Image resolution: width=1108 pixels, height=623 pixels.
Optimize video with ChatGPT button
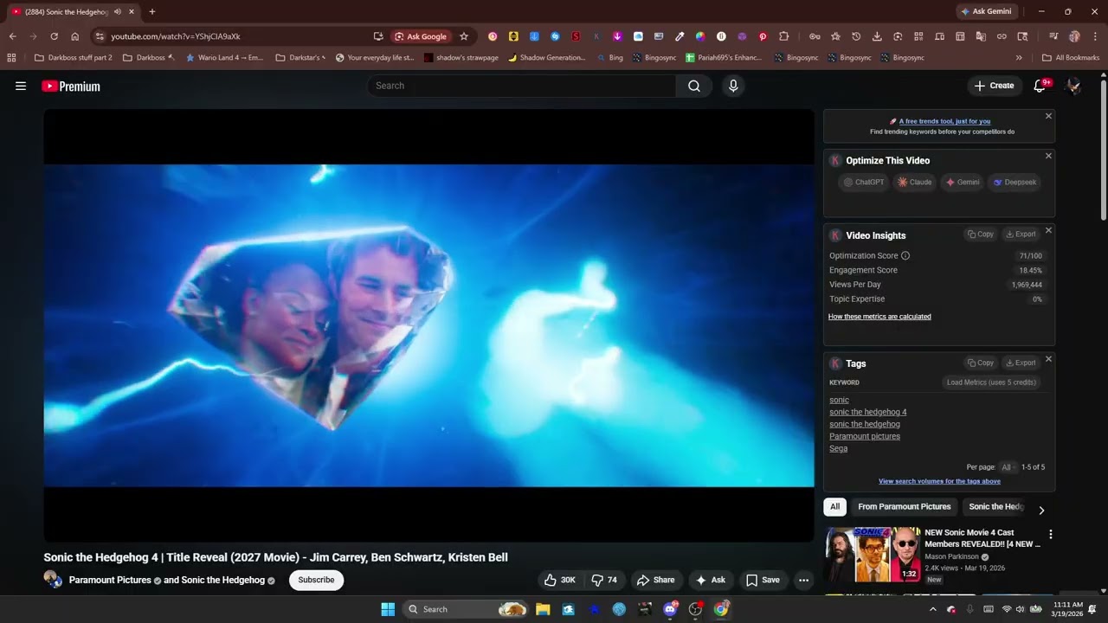[x=863, y=183]
